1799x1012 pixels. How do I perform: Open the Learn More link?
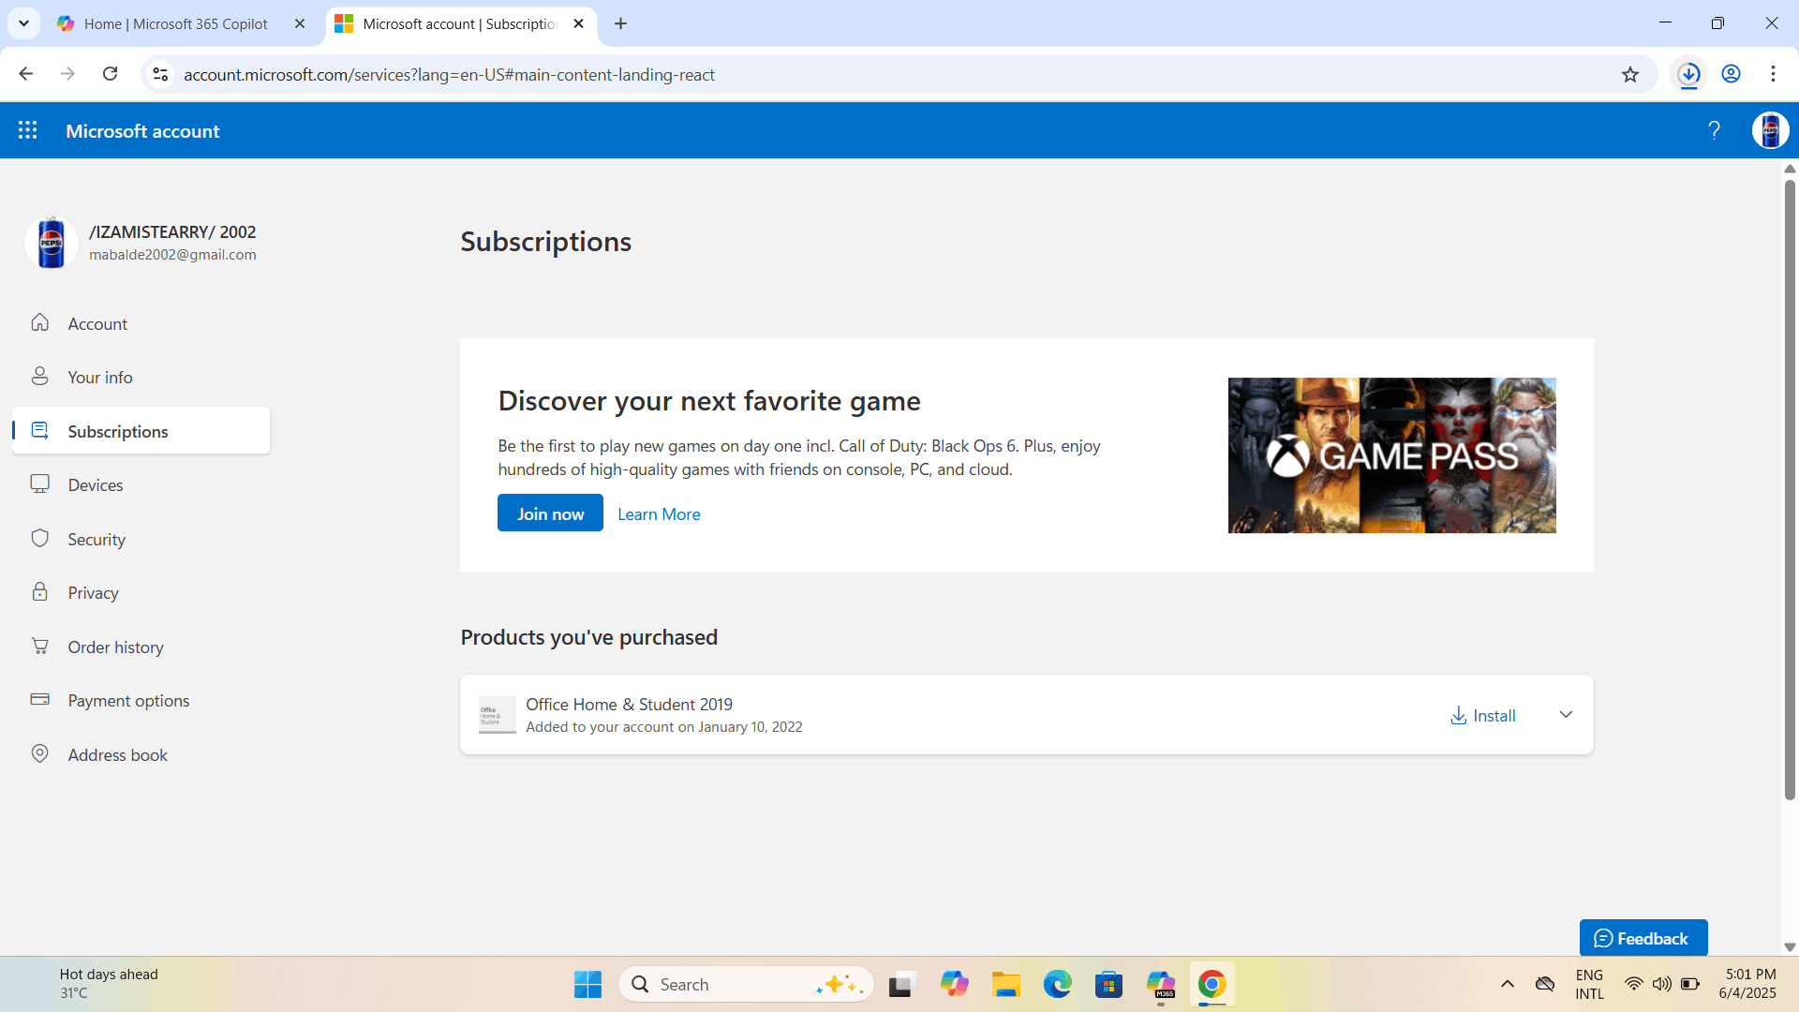(659, 514)
